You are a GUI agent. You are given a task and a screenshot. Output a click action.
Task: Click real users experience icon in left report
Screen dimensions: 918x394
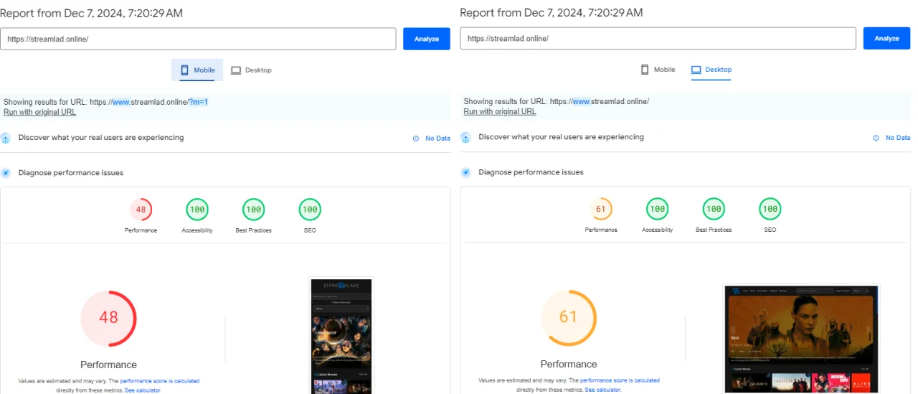6,138
